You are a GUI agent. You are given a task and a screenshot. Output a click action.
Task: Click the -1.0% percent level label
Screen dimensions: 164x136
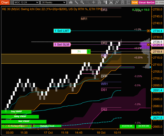tap(137, 104)
